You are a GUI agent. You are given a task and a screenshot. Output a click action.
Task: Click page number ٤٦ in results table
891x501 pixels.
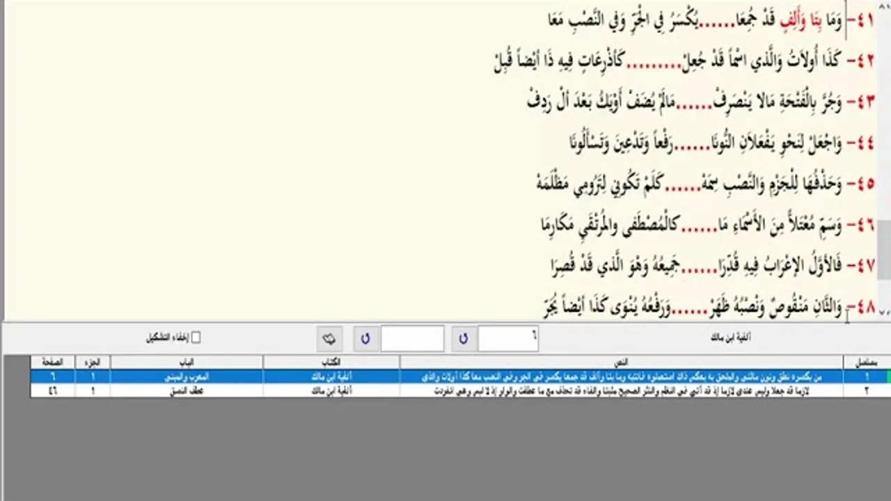(x=52, y=390)
